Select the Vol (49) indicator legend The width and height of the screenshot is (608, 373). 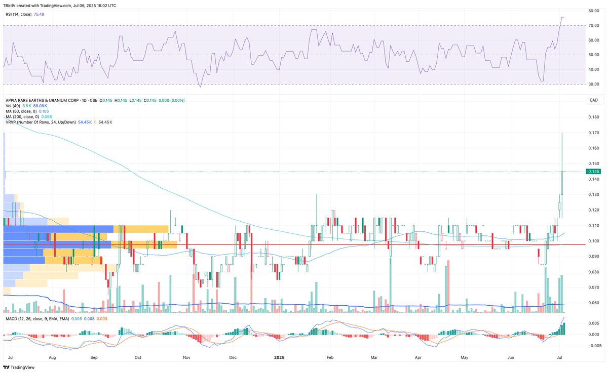12,106
